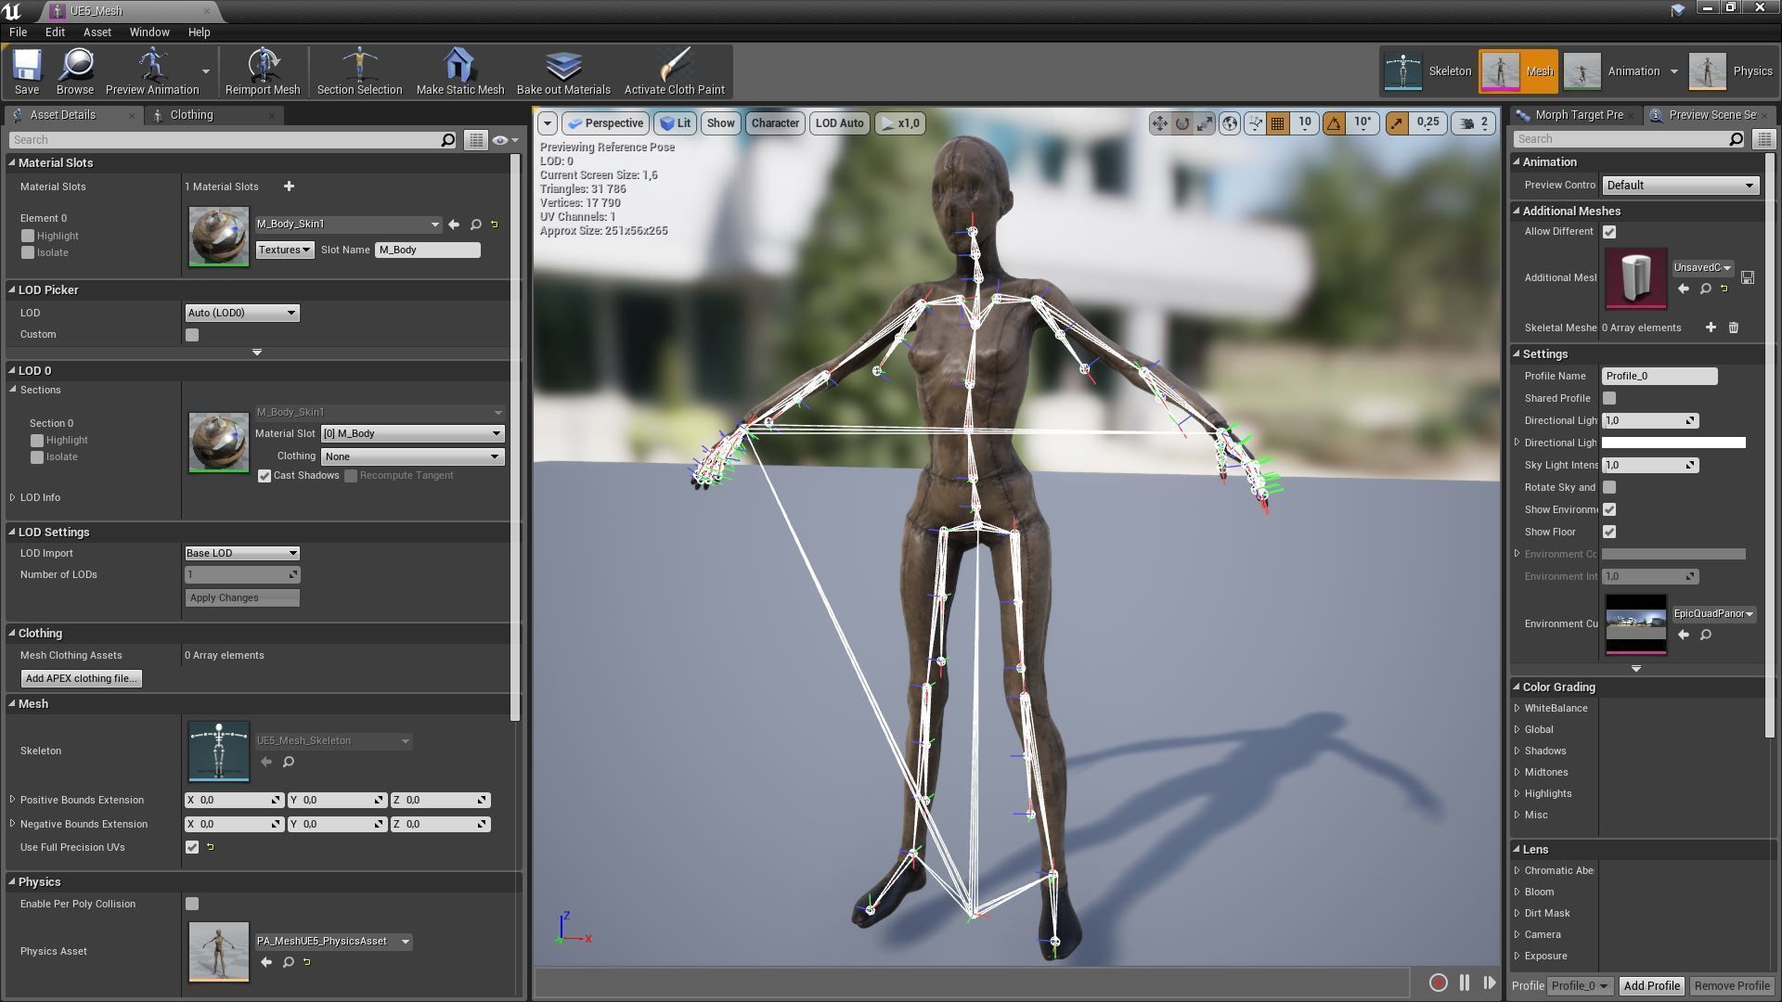Viewport: 1782px width, 1002px height.
Task: Select the scale gizmo in the viewport toolbar
Action: point(1205,123)
